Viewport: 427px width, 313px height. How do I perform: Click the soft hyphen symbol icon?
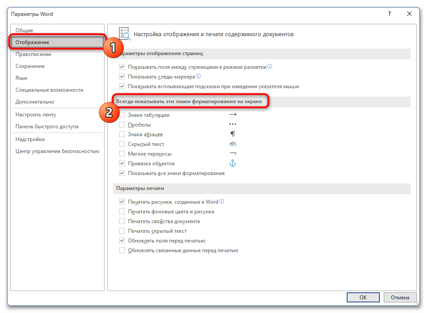(x=233, y=153)
